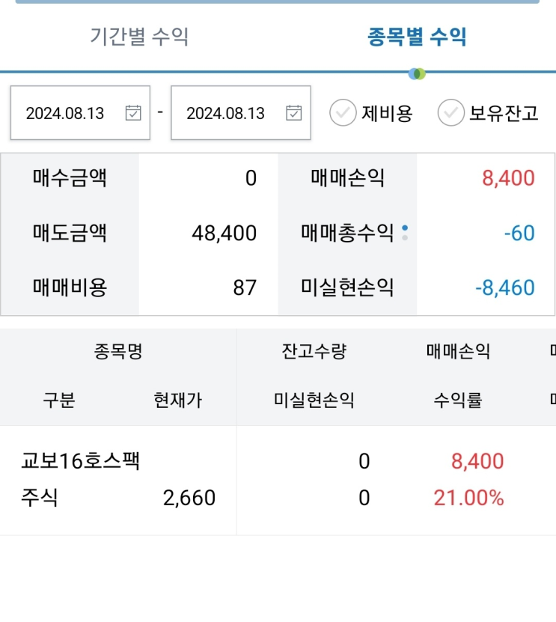Open the start date calendar icon
The width and height of the screenshot is (556, 622).
133,113
